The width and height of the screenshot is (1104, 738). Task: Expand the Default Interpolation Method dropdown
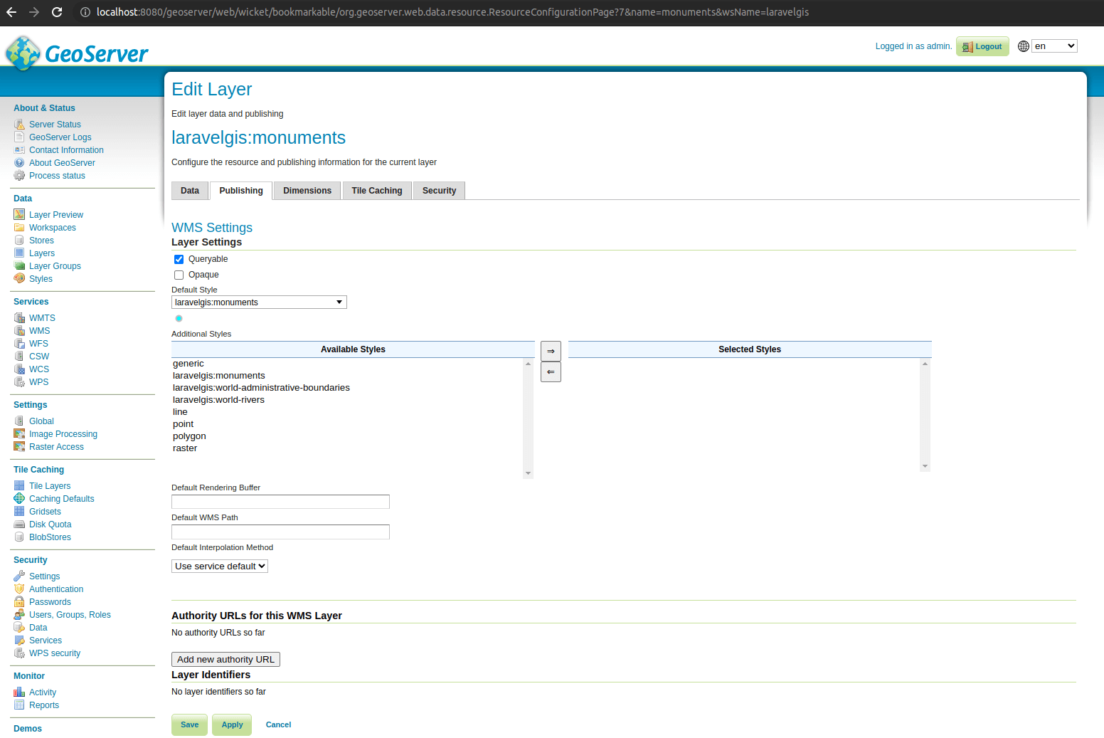220,566
